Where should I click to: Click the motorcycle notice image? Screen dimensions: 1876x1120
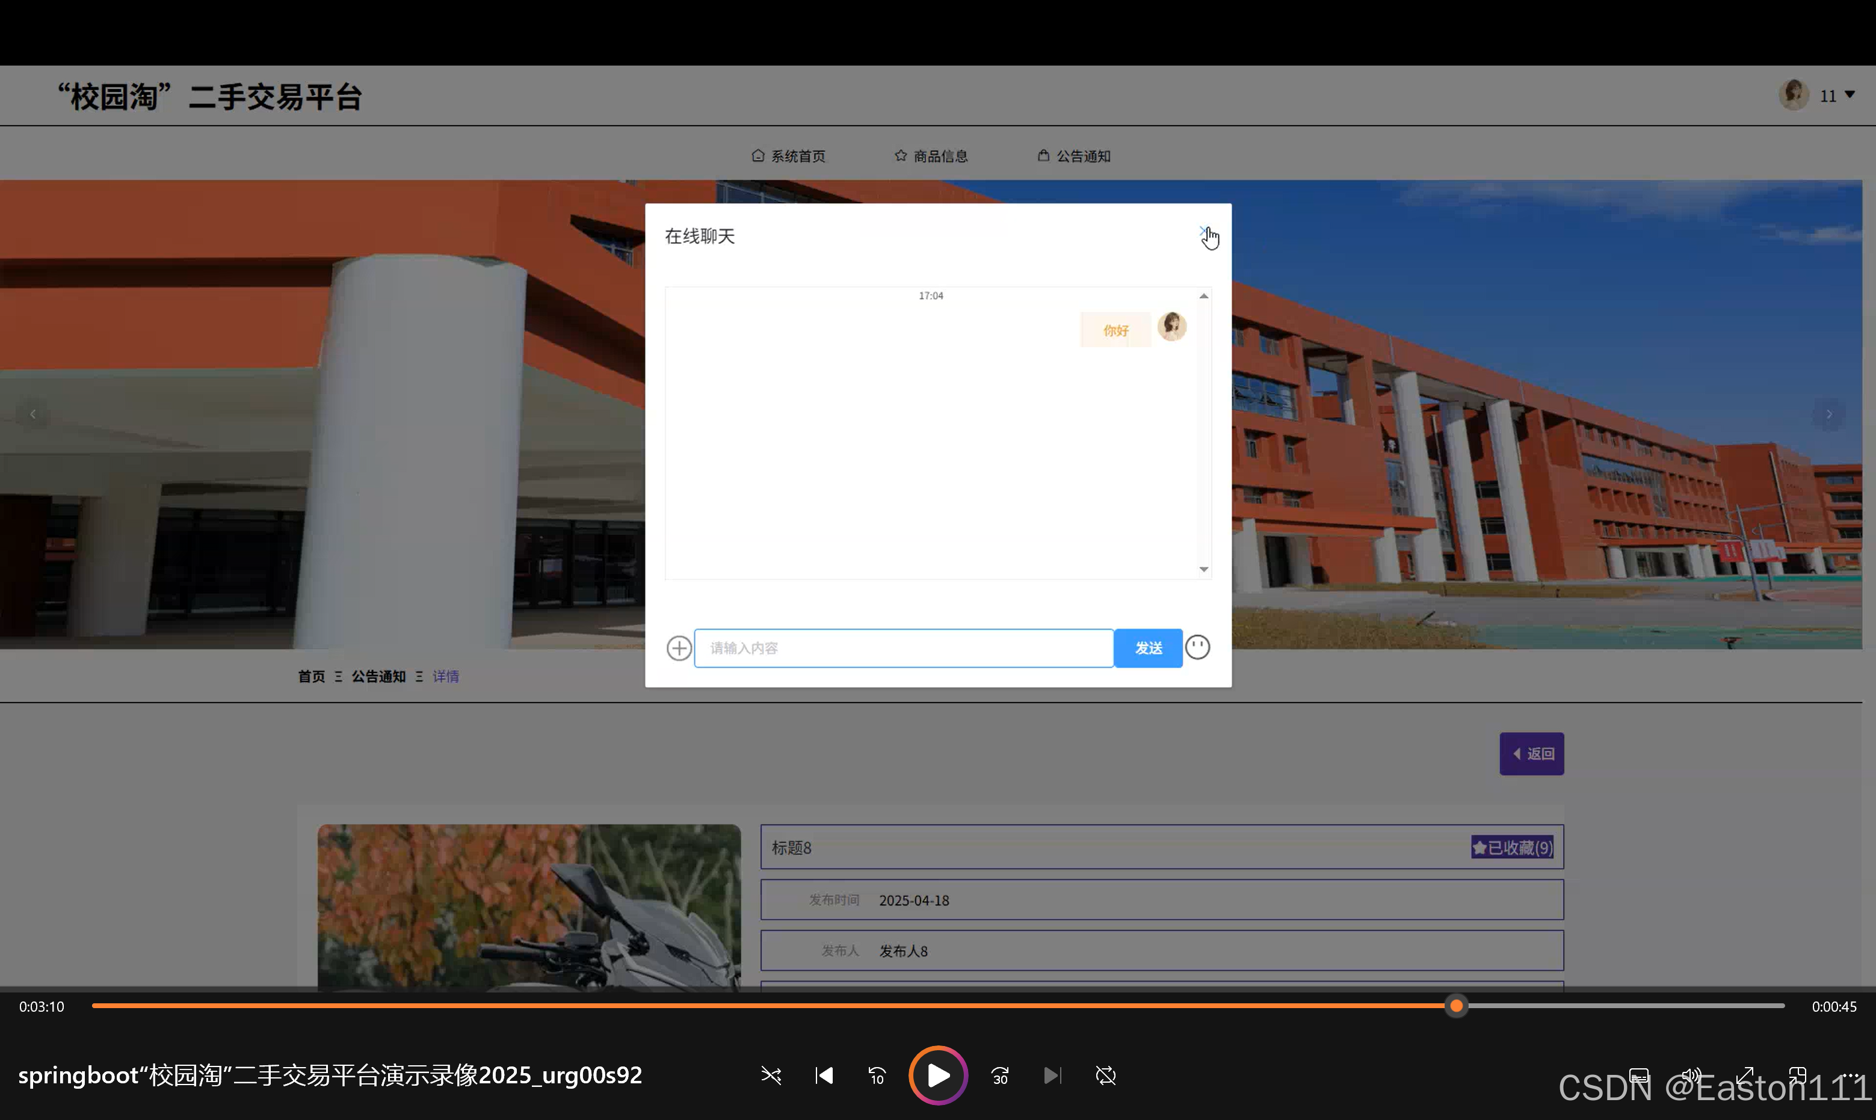(528, 906)
